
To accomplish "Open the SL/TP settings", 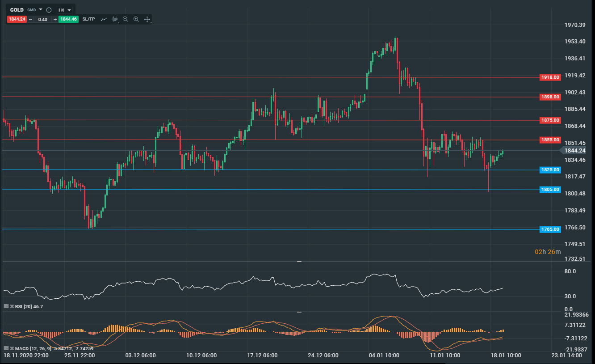I will (x=89, y=19).
